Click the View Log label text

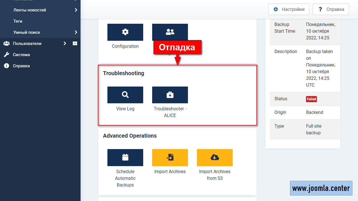(x=125, y=109)
